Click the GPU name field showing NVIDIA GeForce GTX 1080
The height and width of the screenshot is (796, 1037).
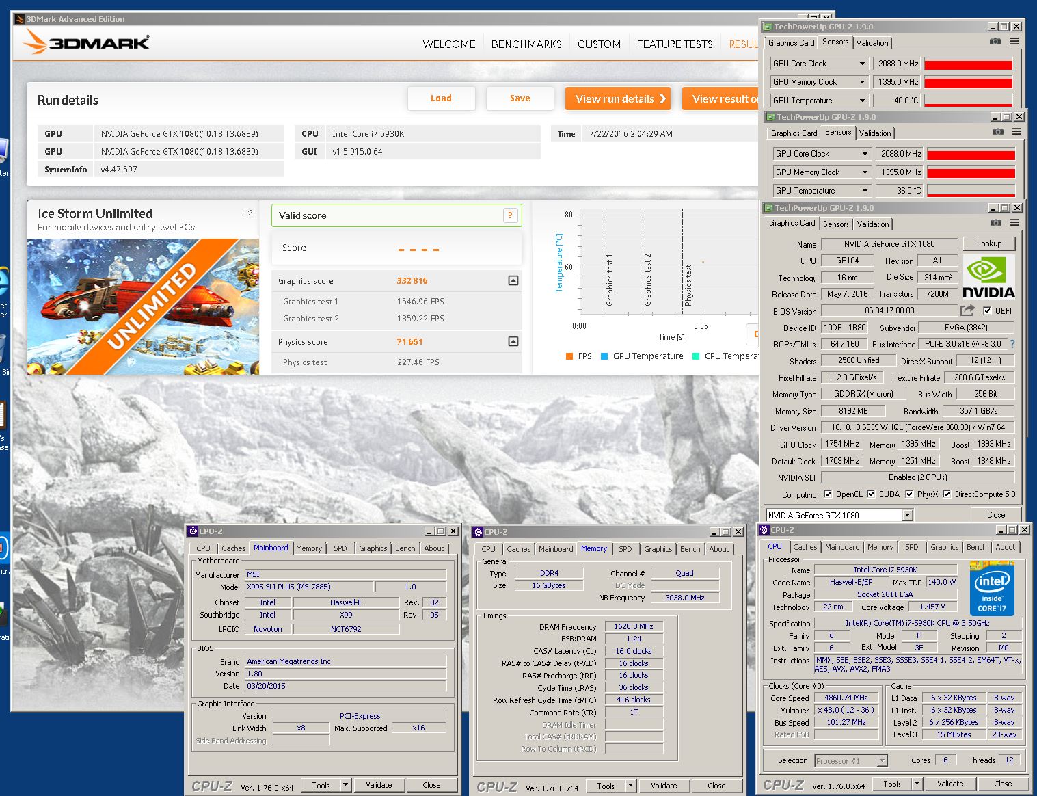pos(889,243)
